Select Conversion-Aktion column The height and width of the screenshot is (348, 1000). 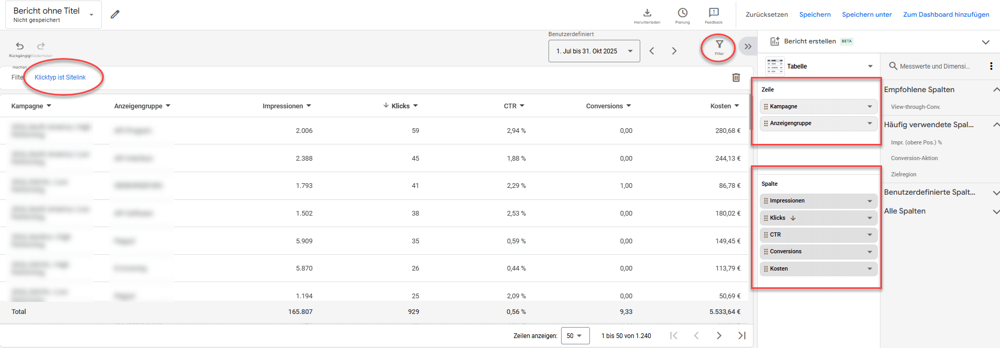click(914, 158)
